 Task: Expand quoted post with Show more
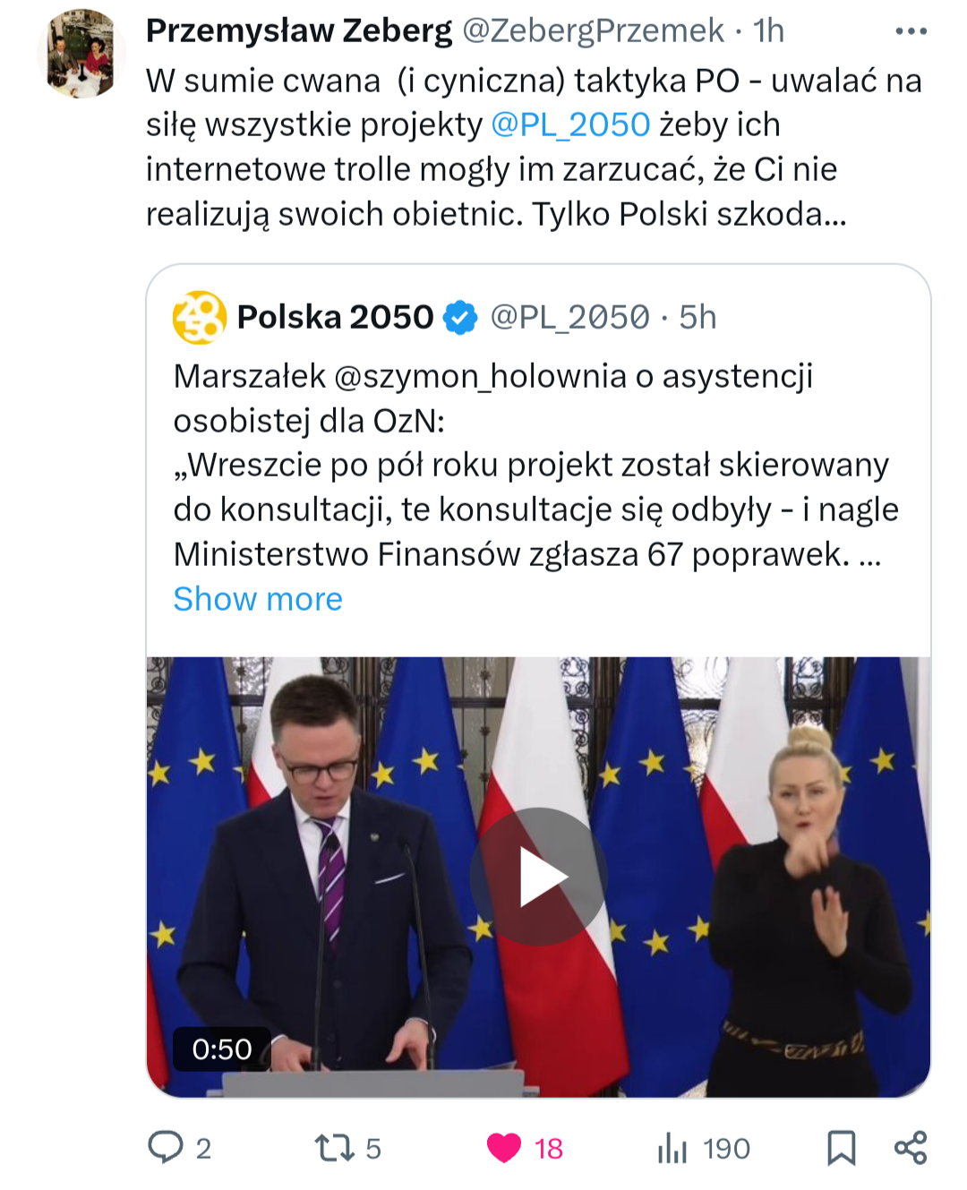[x=258, y=599]
